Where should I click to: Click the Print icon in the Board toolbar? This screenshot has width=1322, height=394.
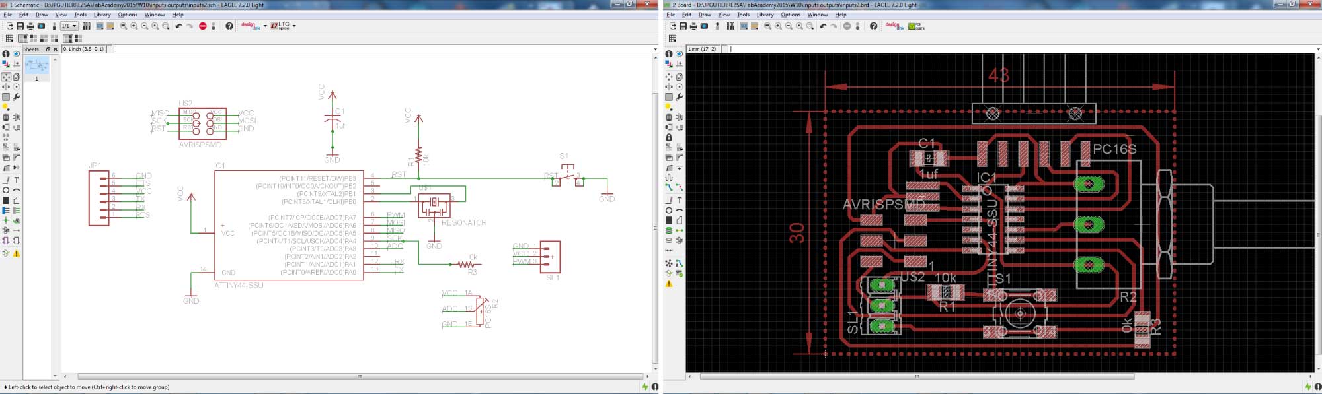tap(693, 26)
